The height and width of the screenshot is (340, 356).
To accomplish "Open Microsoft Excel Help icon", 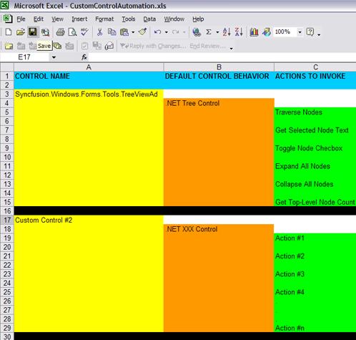I will click(310, 31).
